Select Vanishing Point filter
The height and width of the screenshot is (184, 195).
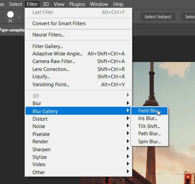click(78, 85)
